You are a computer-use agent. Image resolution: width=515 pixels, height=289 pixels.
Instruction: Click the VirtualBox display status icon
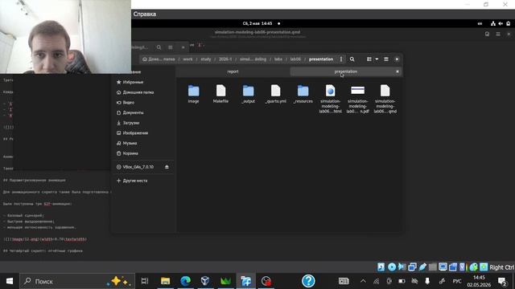443,267
